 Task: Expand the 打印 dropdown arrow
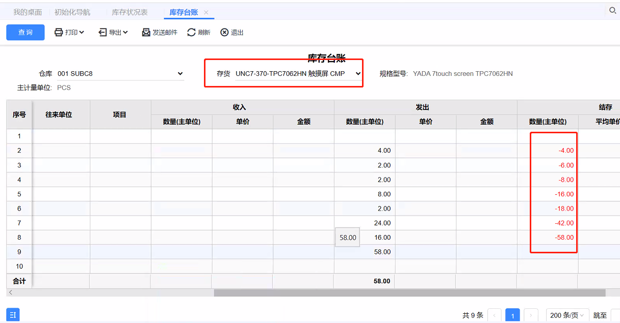point(82,33)
